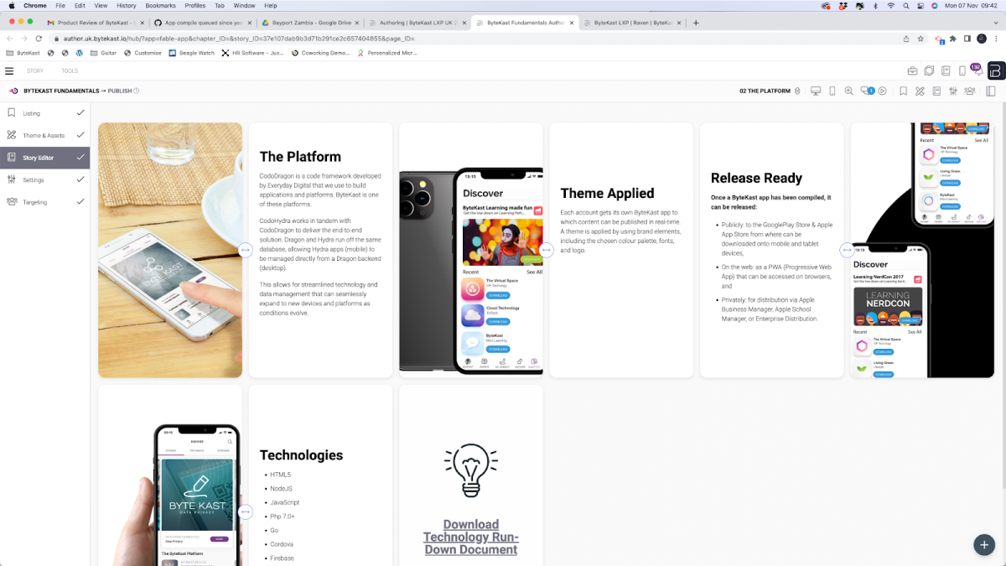1006x566 pixels.
Task: Open the Coworking Demo bookmark
Action: tap(320, 53)
